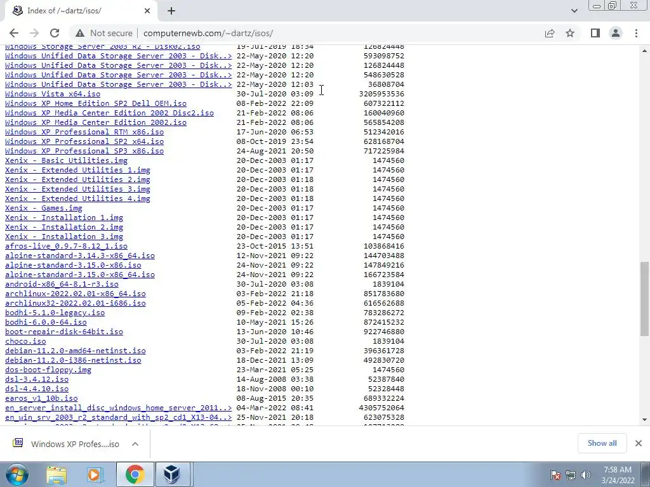Open dos-boot-floppy.img link

pos(48,370)
